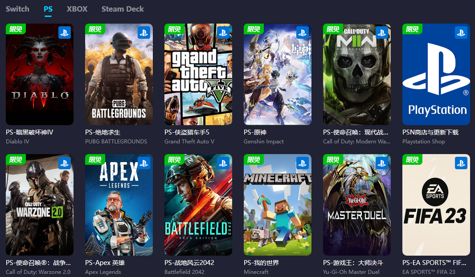Screen dimensions: 475x277
Task: Go to the Steam Deck tab
Action: [123, 9]
